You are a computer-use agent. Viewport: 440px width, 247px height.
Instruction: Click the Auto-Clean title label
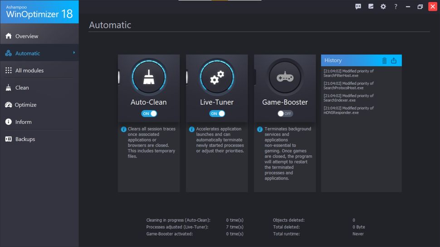point(149,102)
